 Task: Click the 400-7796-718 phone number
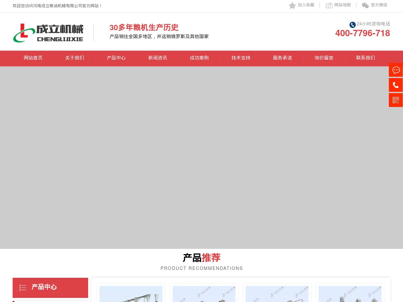[363, 33]
